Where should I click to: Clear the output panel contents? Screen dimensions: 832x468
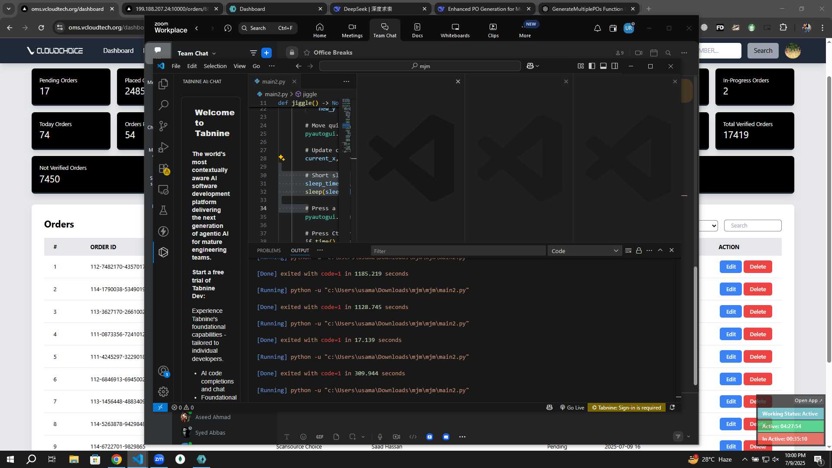(x=628, y=250)
